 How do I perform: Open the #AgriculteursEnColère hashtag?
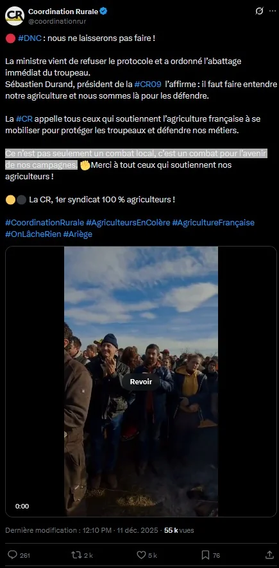128,222
